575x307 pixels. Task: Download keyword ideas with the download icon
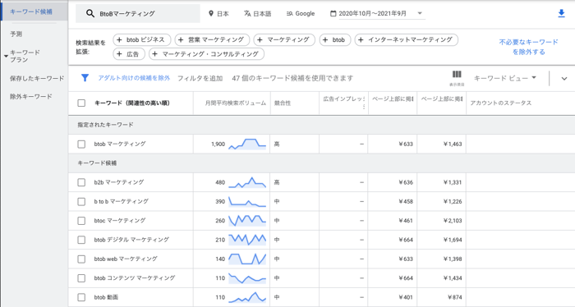tap(561, 14)
